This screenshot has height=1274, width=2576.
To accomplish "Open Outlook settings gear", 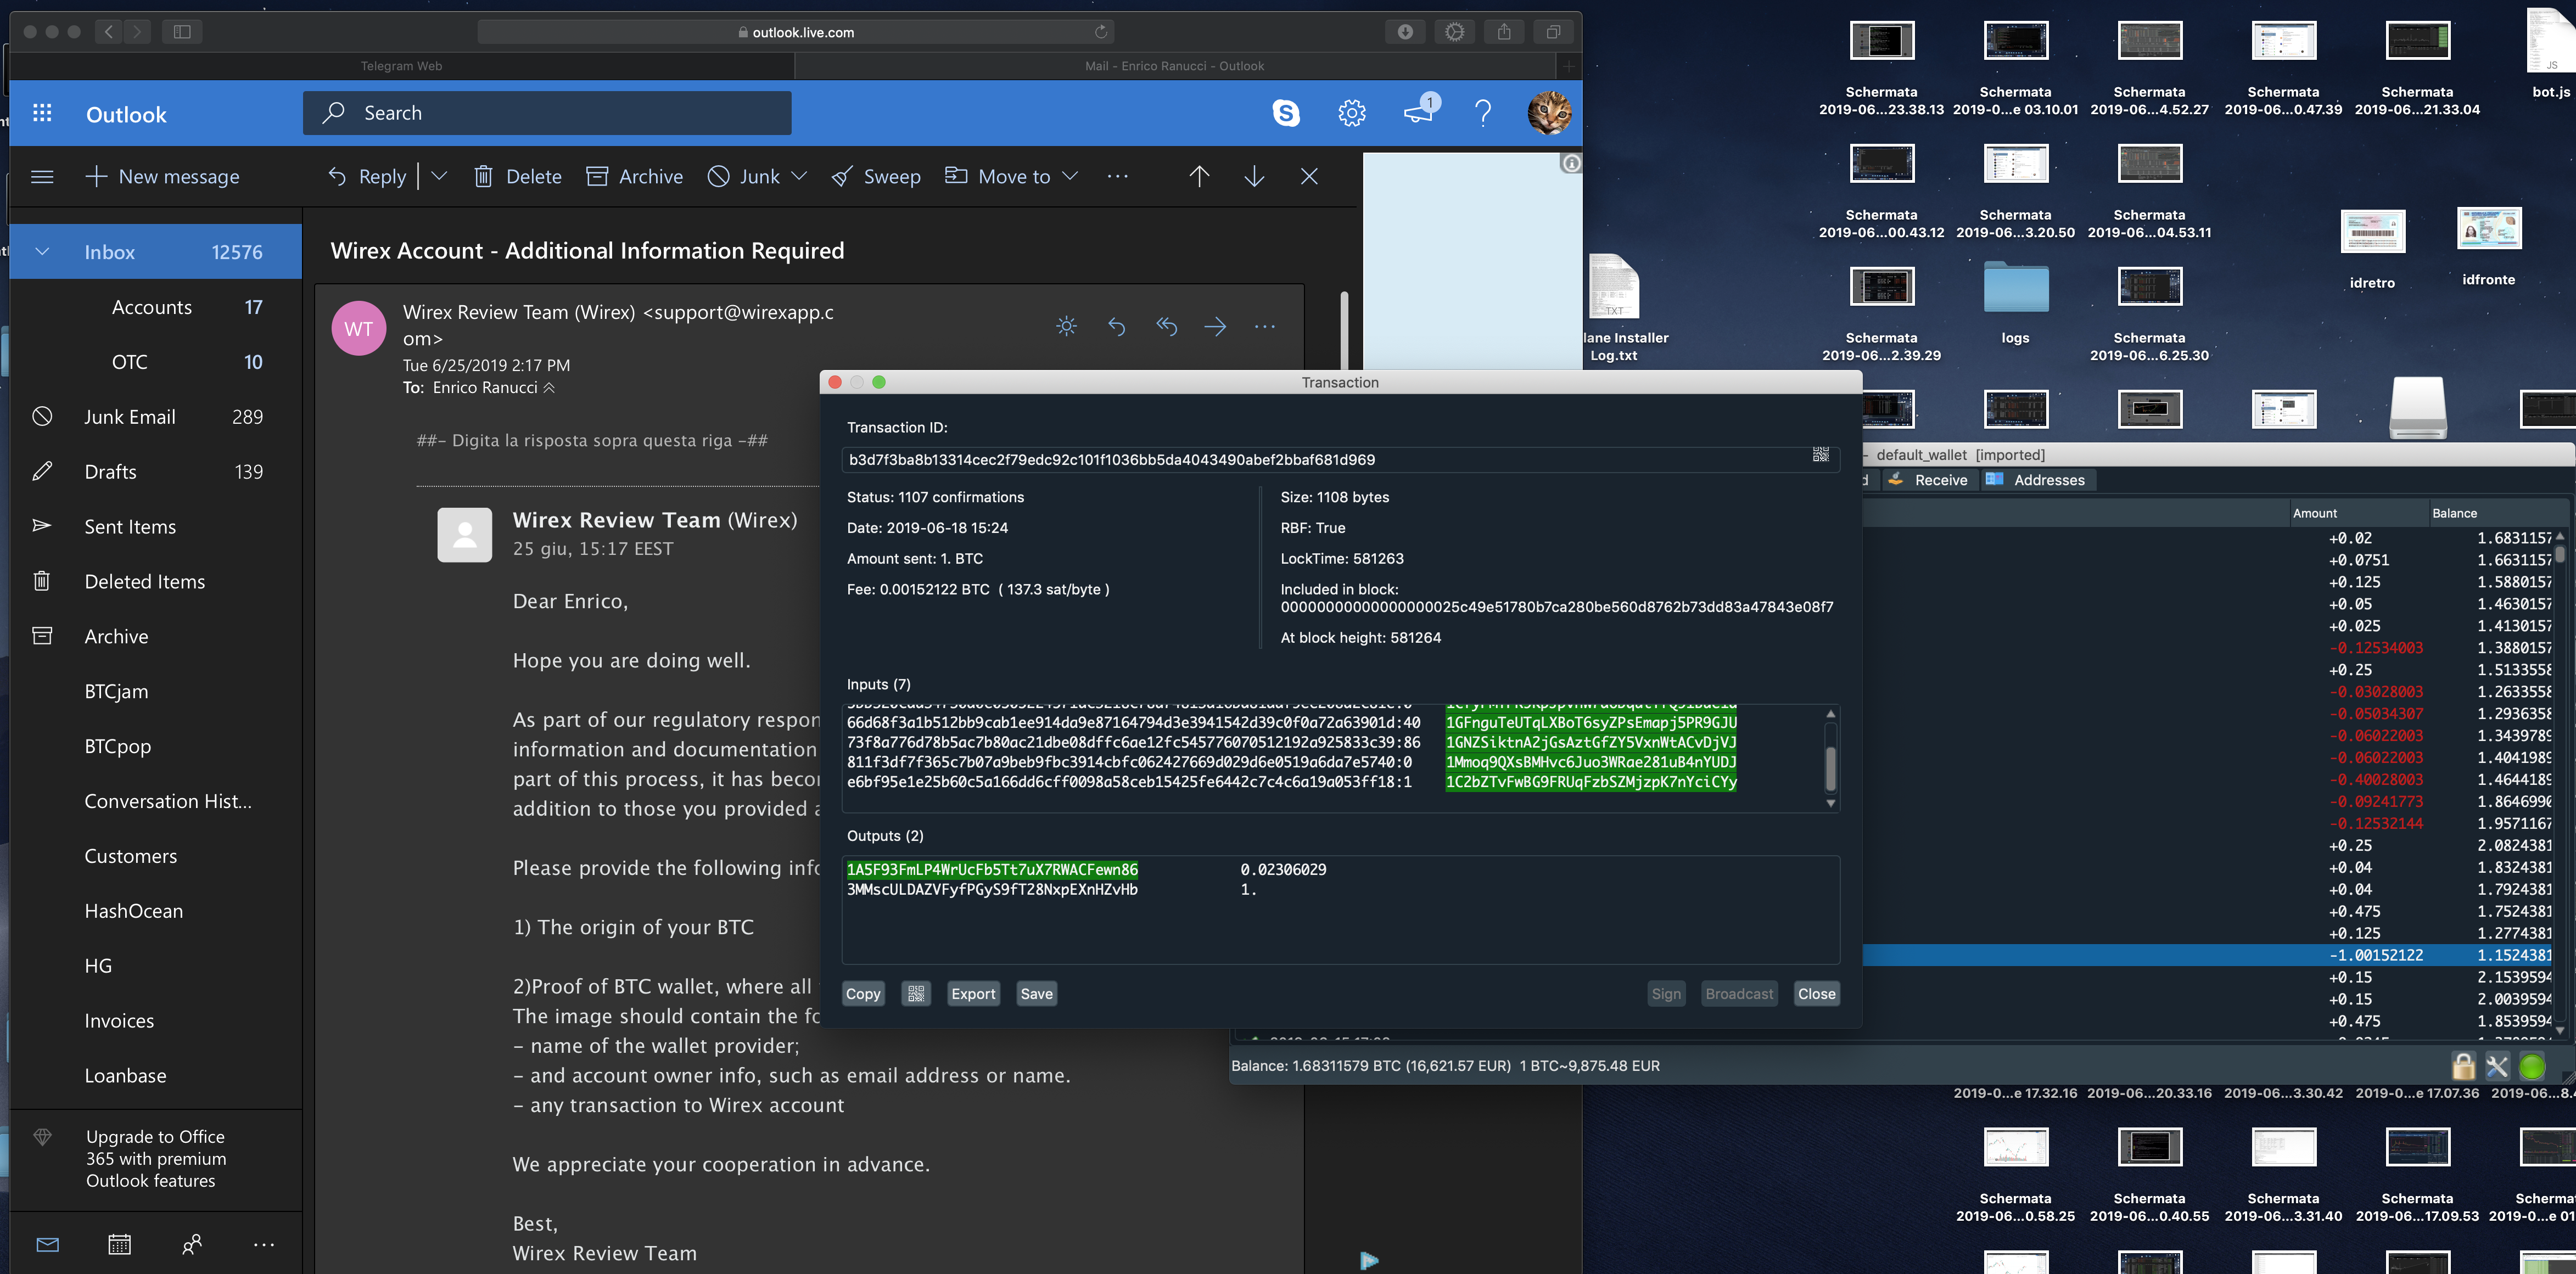I will (x=1352, y=113).
